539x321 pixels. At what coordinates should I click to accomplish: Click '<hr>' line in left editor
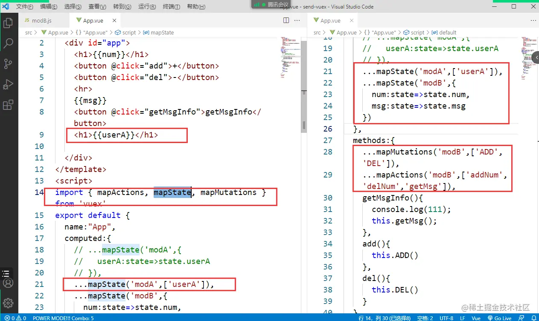[83, 89]
